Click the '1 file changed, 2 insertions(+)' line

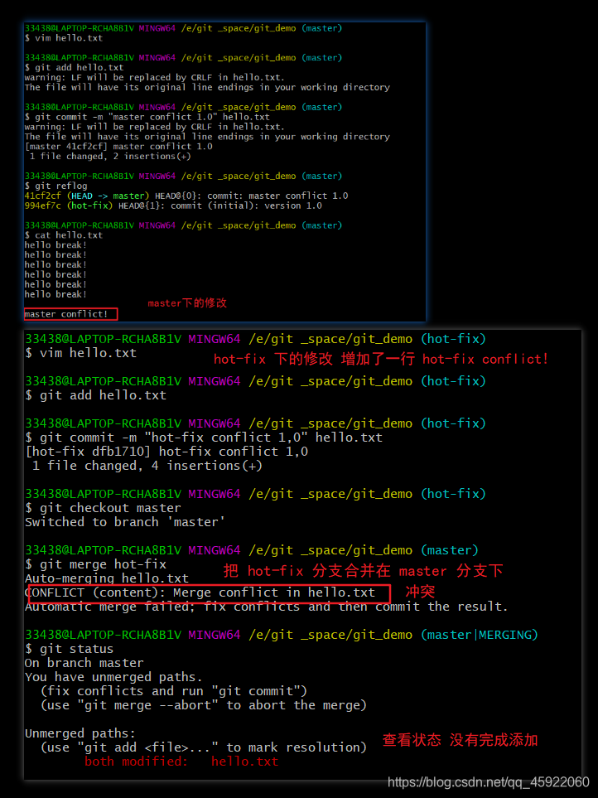click(110, 157)
